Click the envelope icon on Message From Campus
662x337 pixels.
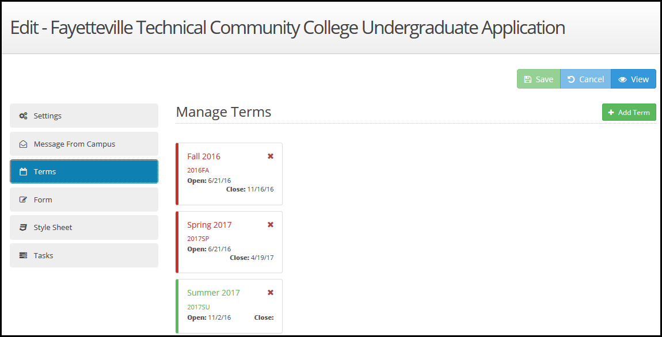(23, 144)
